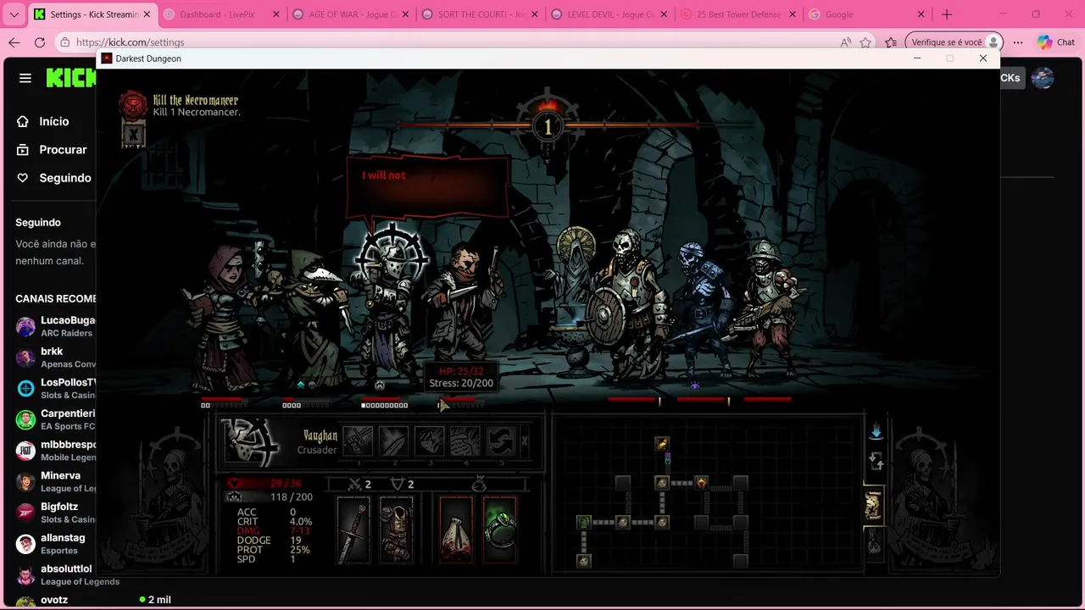This screenshot has height=610, width=1085.
Task: Switch to the Google browser tab
Action: point(866,14)
